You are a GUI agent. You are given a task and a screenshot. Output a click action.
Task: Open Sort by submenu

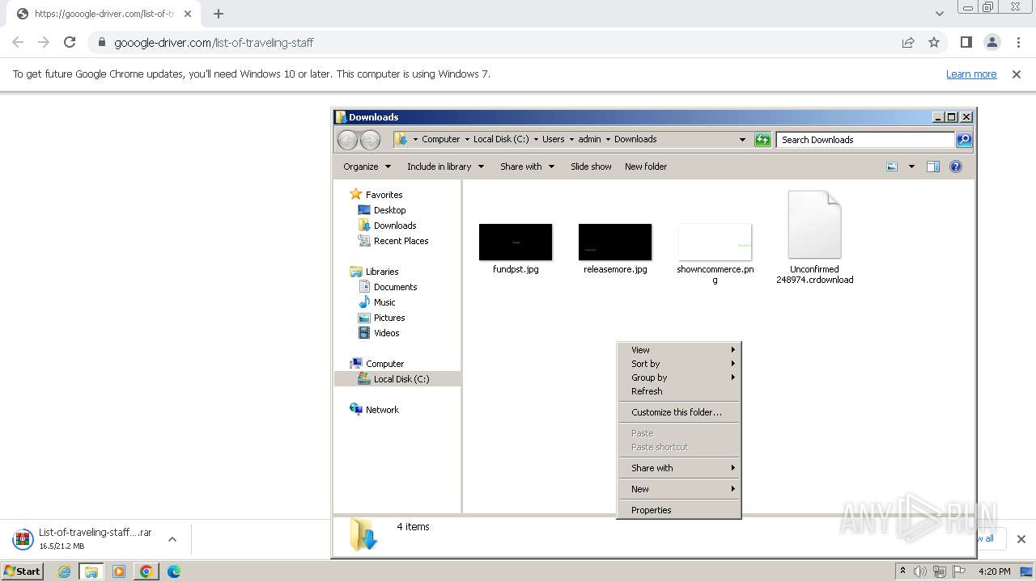tap(679, 364)
